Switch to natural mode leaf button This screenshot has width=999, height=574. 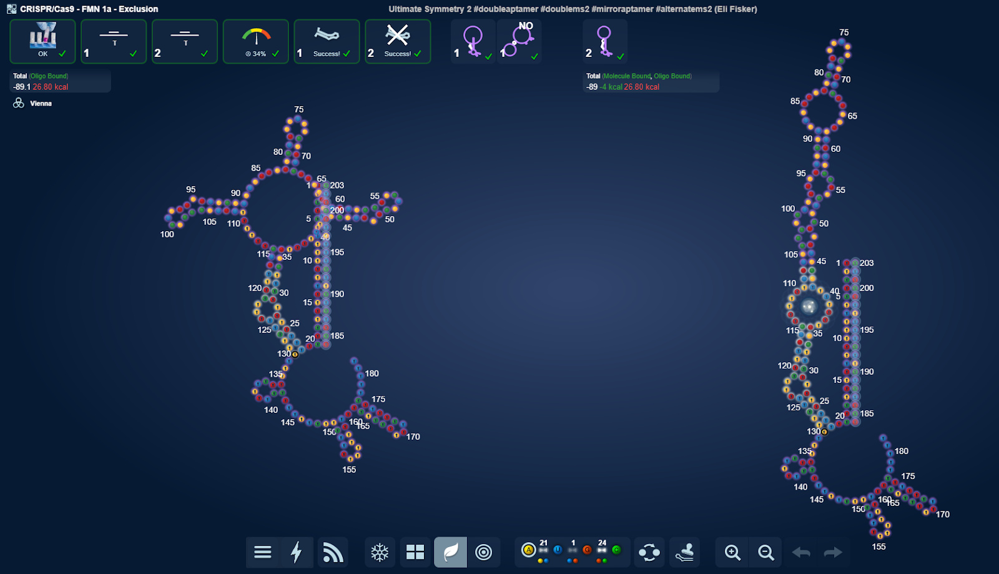coord(450,552)
